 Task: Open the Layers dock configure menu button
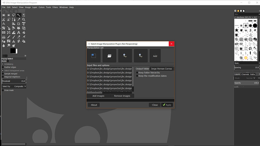(x=259, y=74)
